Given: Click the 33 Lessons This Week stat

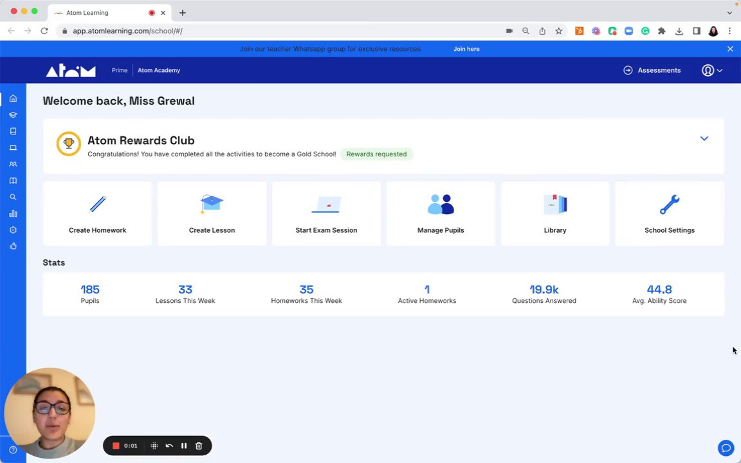Looking at the screenshot, I should pos(185,294).
